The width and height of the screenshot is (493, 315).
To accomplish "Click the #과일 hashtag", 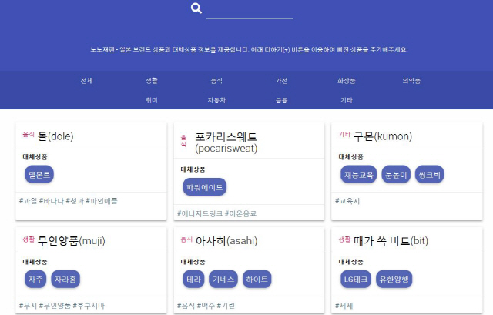I will point(29,201).
